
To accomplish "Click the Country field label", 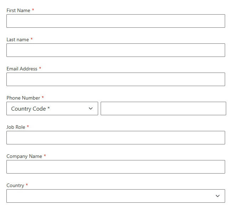I will [x=15, y=186].
